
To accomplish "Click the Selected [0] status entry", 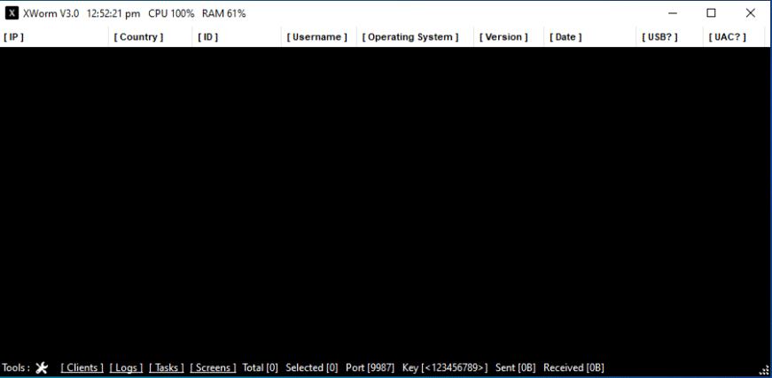I will 312,367.
